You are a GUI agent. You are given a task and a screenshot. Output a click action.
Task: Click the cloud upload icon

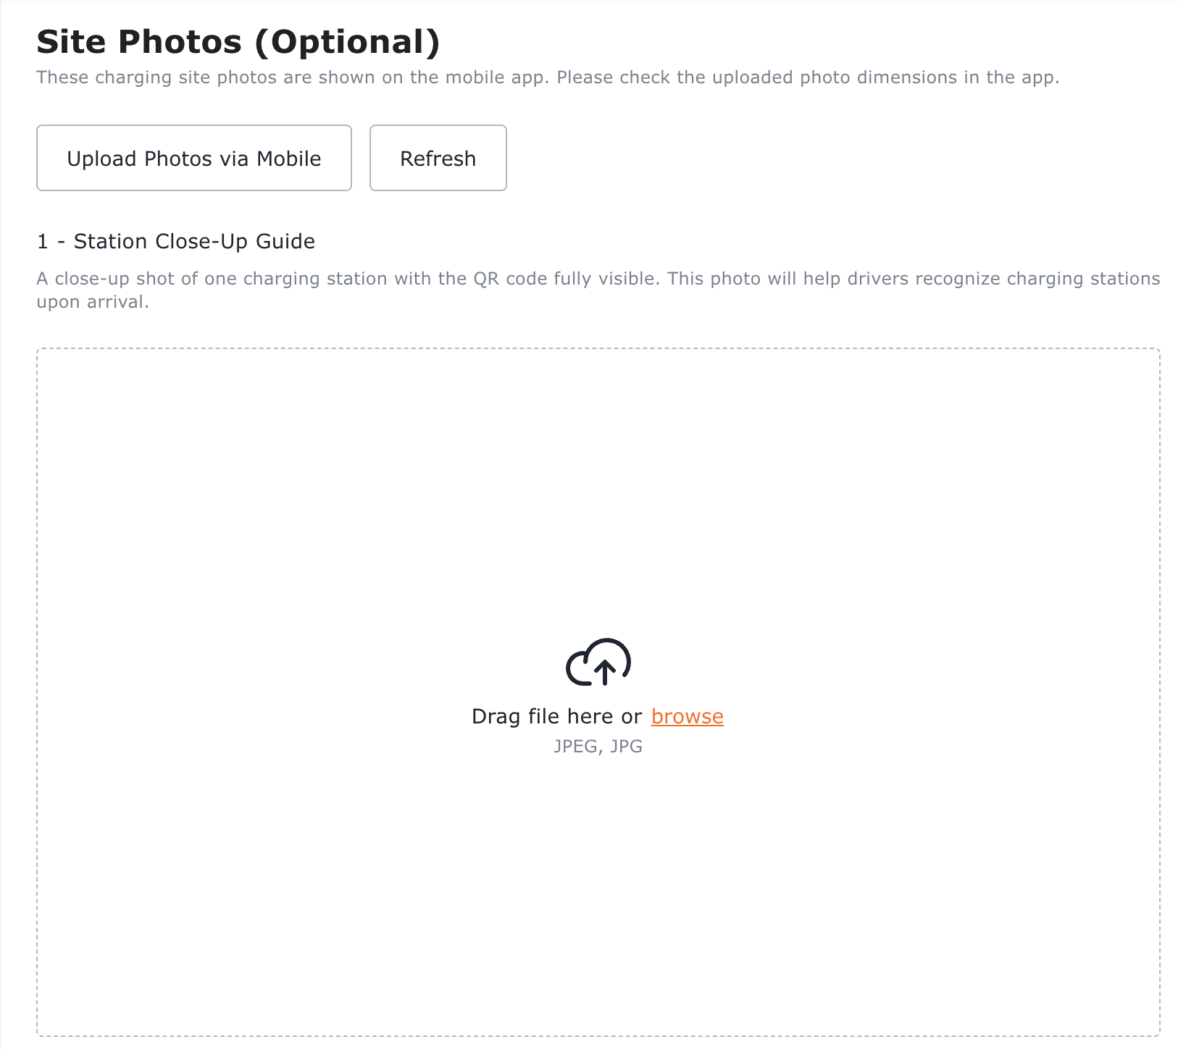pyautogui.click(x=598, y=662)
